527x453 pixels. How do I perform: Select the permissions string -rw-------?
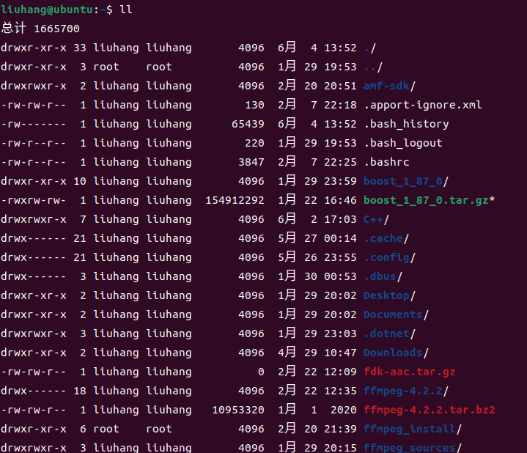click(34, 125)
